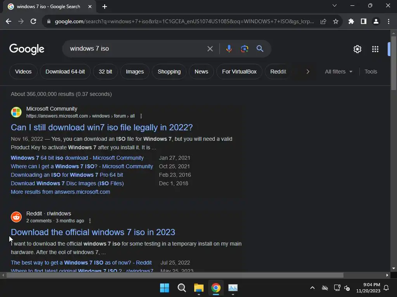The height and width of the screenshot is (297, 397).
Task: Show hidden tray icons chevron
Action: 312,288
